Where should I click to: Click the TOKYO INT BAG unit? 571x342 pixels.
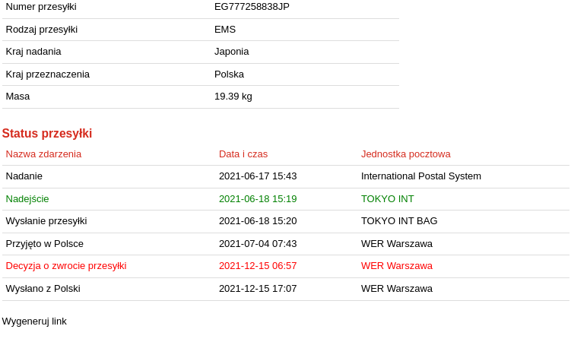point(399,221)
